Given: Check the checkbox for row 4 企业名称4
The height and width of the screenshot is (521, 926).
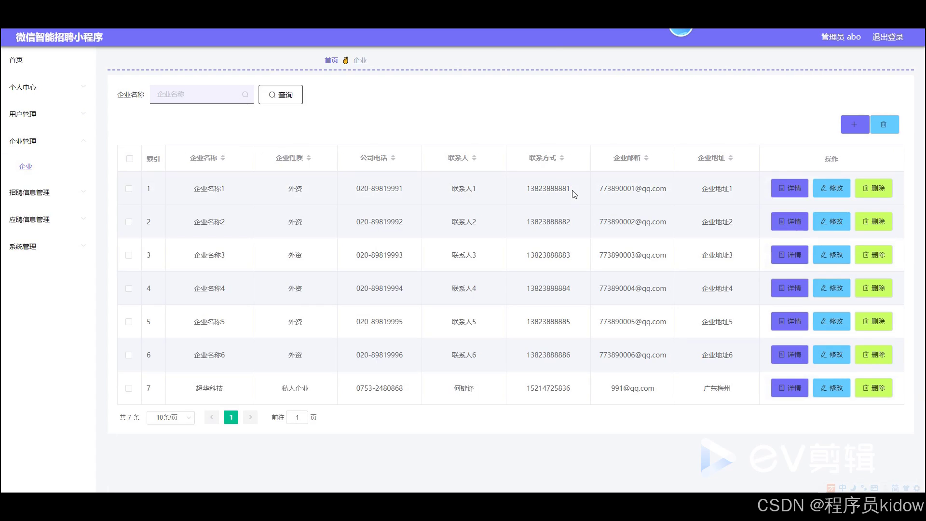Looking at the screenshot, I should tap(129, 288).
